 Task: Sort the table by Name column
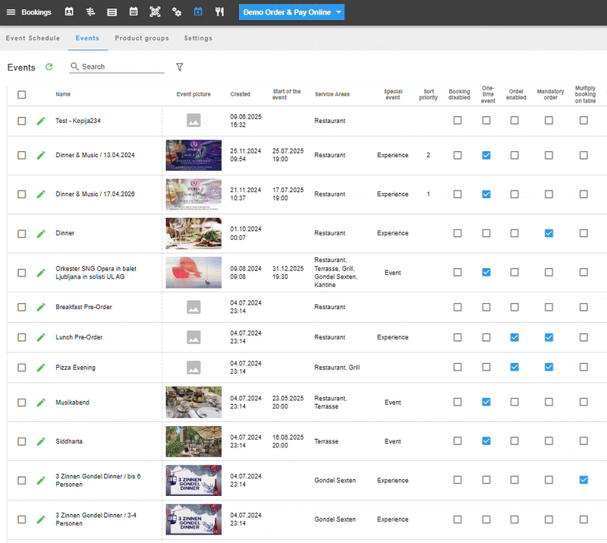63,94
